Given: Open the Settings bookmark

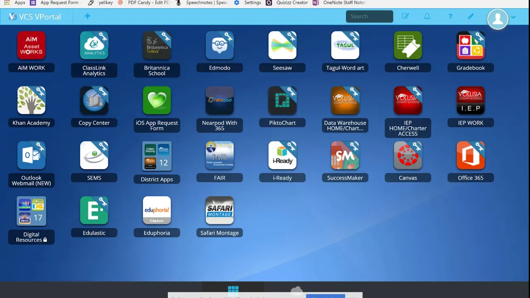Looking at the screenshot, I should tap(248, 2).
